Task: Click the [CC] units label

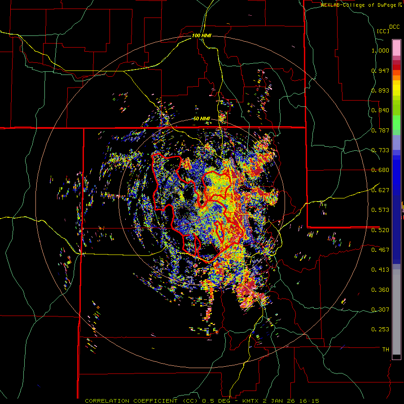Action: [x=383, y=31]
